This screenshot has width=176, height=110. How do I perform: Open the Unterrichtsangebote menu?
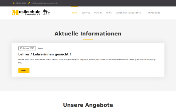(x=128, y=13)
